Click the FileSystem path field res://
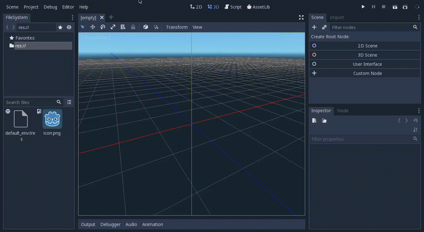The width and height of the screenshot is (424, 232). click(x=36, y=27)
